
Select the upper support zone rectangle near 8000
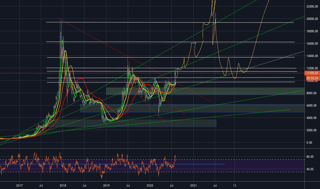click(x=205, y=91)
